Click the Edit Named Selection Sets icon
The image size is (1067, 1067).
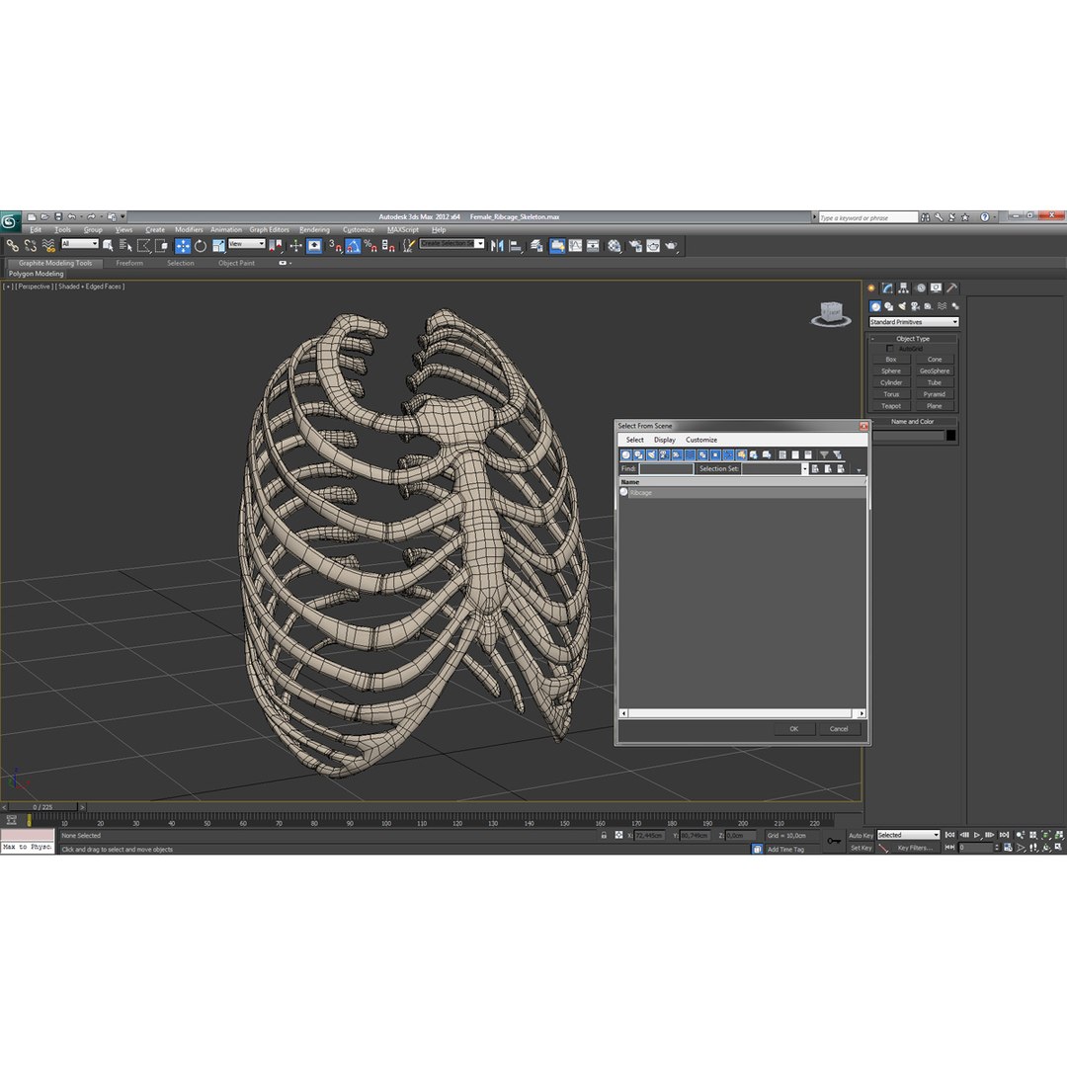pos(408,246)
